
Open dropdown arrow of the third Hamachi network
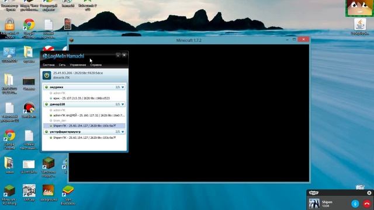pyautogui.click(x=123, y=132)
